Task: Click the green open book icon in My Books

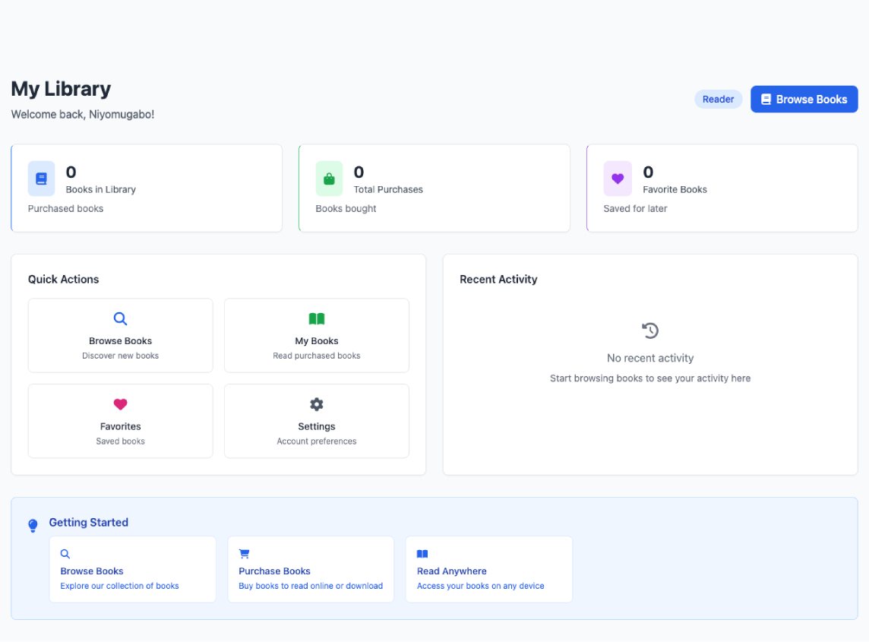Action: point(316,318)
